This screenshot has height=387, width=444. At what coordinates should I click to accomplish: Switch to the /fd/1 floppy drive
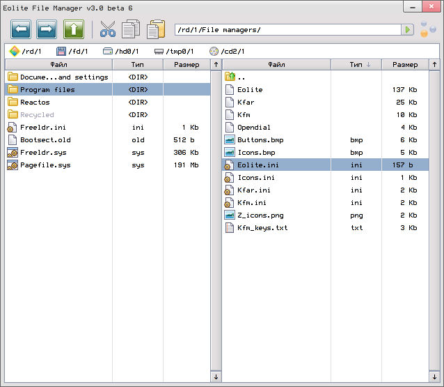[72, 51]
